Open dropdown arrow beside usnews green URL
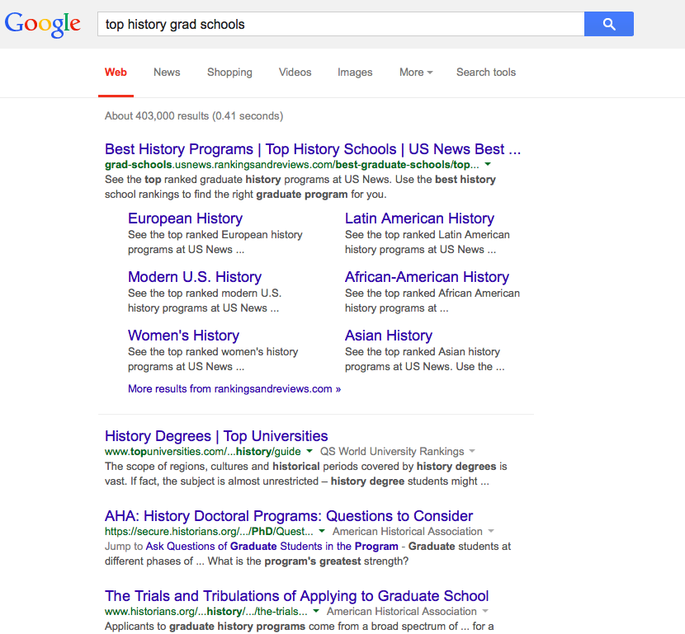 [x=488, y=165]
